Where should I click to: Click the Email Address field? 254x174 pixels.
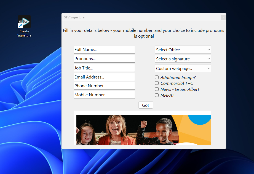coord(104,77)
